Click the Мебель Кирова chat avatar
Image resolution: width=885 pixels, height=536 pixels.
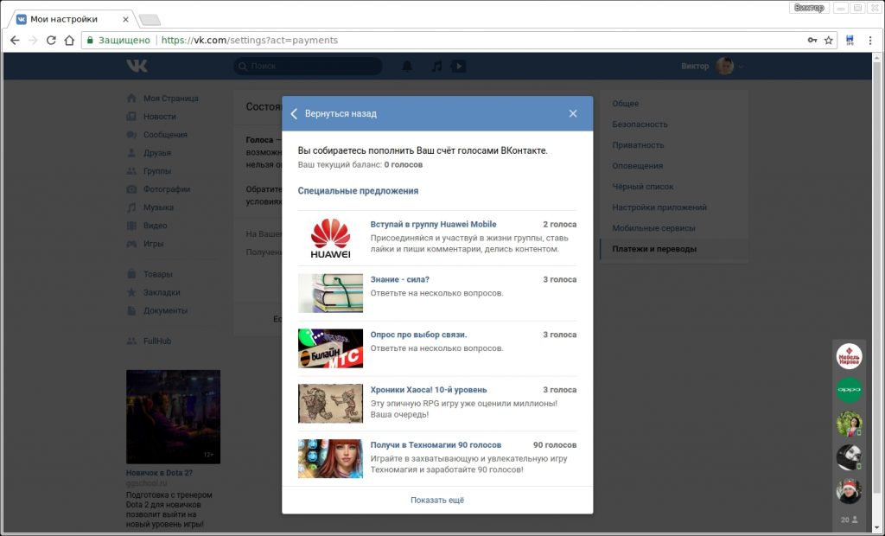click(849, 356)
